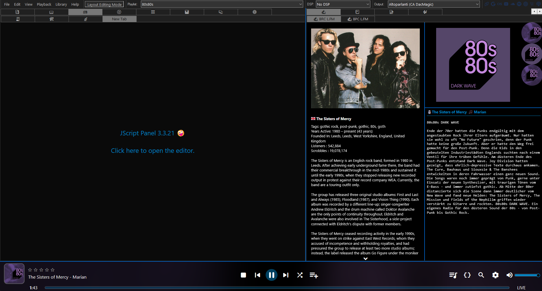Open search with the magnifier icon
Viewport: 542px width, 291px height.
(x=481, y=275)
